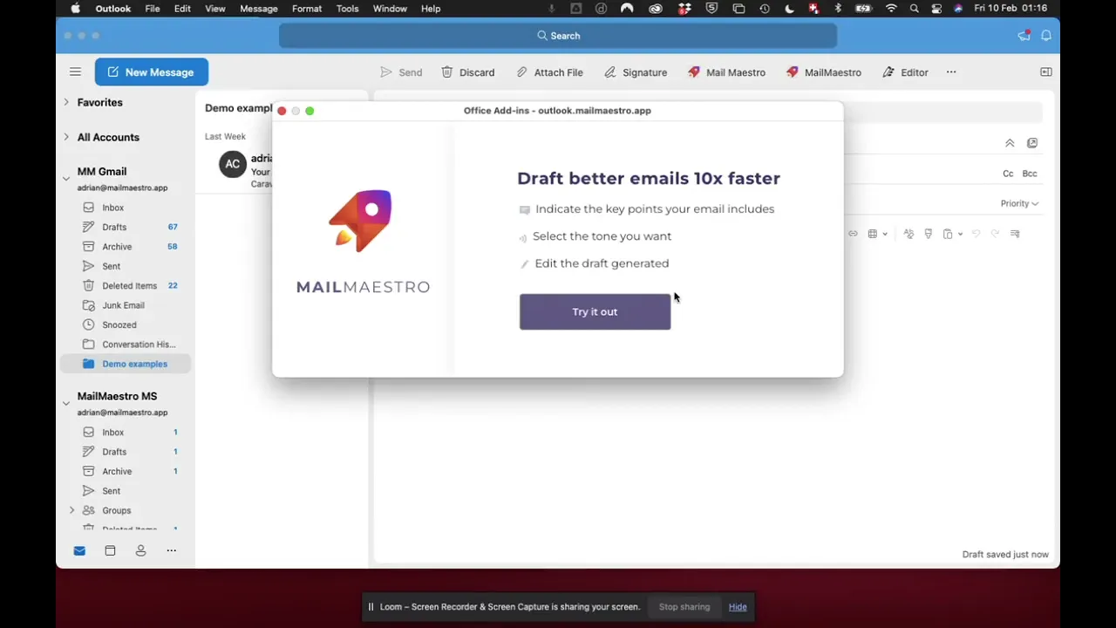Expand the Favorites section
1116x628 pixels.
66,102
